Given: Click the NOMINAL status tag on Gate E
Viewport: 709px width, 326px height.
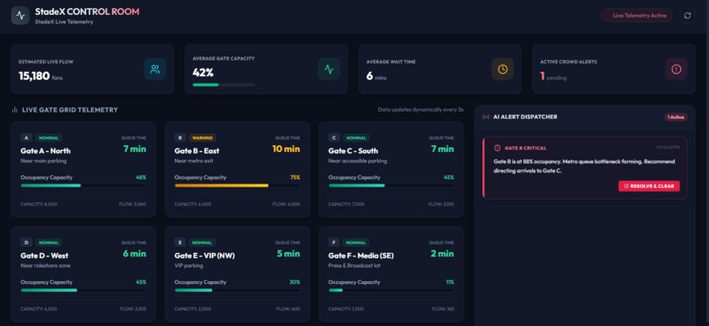Looking at the screenshot, I should click(202, 243).
